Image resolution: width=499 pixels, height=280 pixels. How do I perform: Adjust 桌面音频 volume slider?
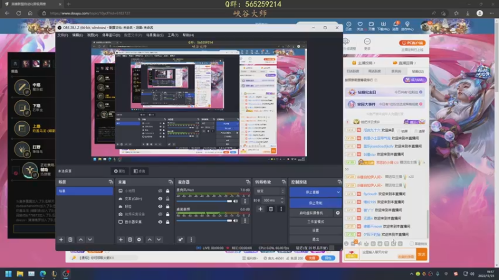click(204, 221)
